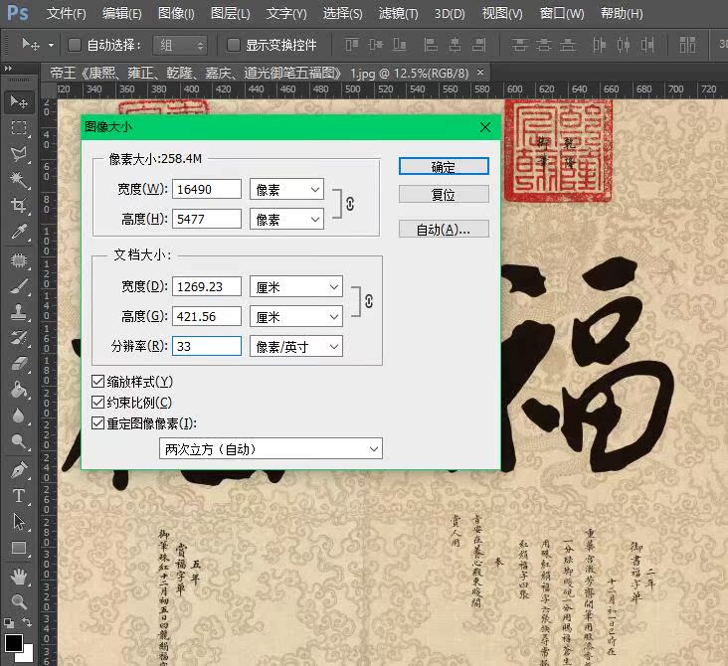Select the Move tool in the toolbox
This screenshot has width=728, height=666.
pos(19,101)
